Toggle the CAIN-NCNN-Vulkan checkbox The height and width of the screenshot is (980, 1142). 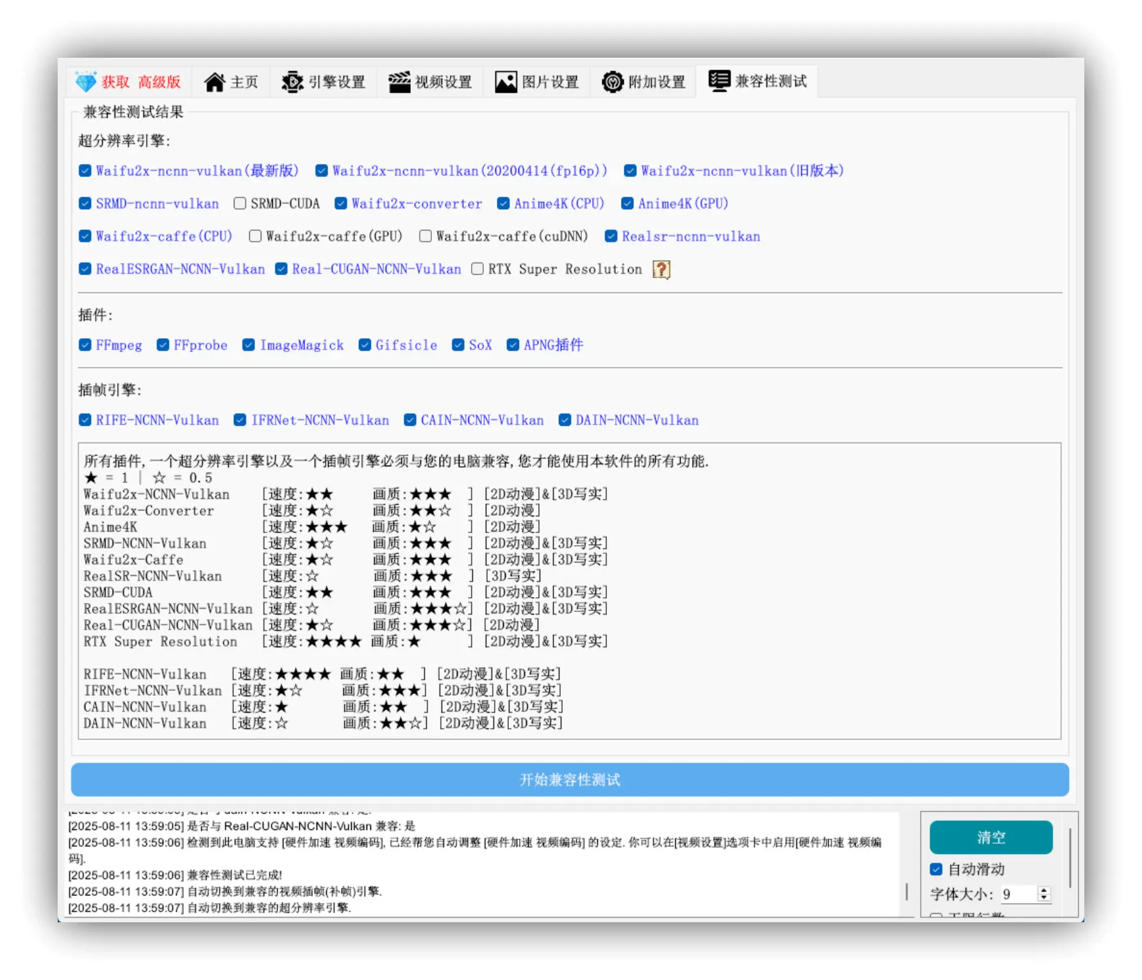pos(410,420)
